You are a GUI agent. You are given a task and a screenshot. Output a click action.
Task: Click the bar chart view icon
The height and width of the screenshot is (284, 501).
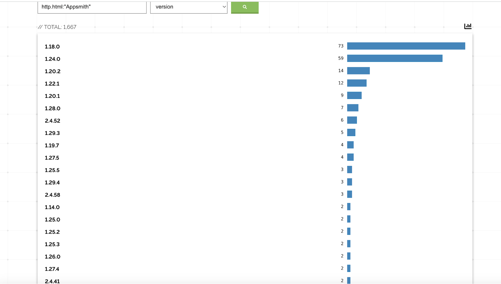pyautogui.click(x=468, y=26)
